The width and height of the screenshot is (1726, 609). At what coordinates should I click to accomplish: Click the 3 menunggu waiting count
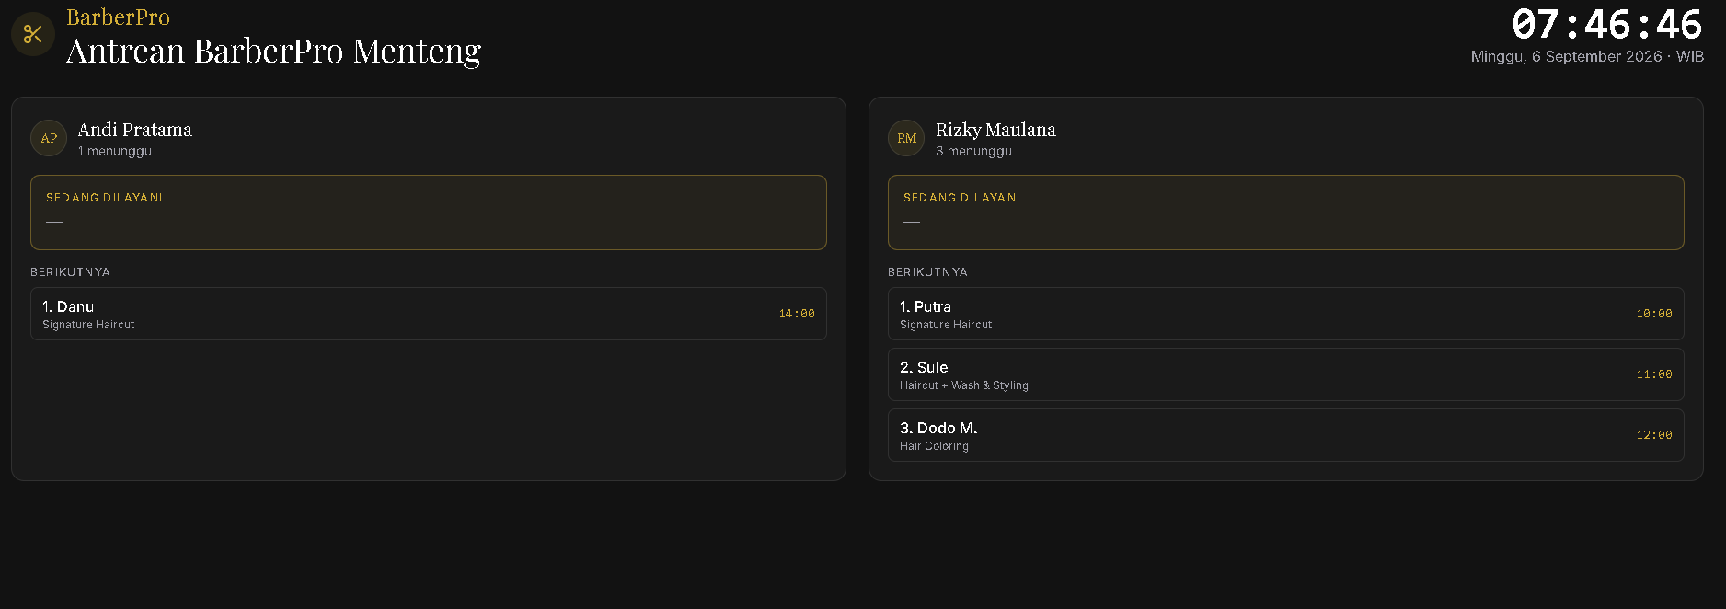pyautogui.click(x=973, y=151)
